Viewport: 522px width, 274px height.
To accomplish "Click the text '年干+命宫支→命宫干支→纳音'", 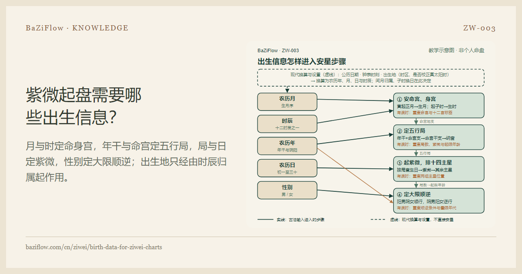I will [x=425, y=138].
